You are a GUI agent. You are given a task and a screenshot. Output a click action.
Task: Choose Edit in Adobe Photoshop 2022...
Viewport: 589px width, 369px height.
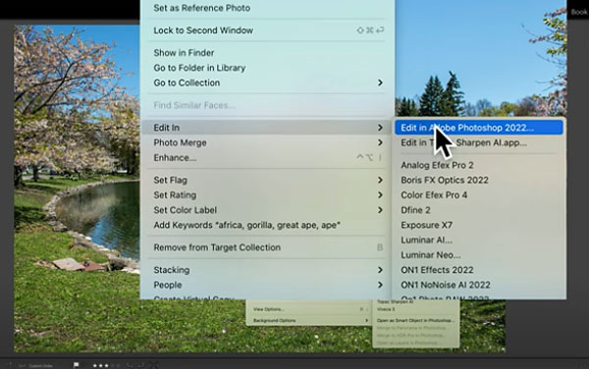coord(479,128)
